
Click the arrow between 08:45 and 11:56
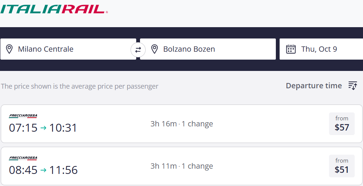pyautogui.click(x=43, y=170)
